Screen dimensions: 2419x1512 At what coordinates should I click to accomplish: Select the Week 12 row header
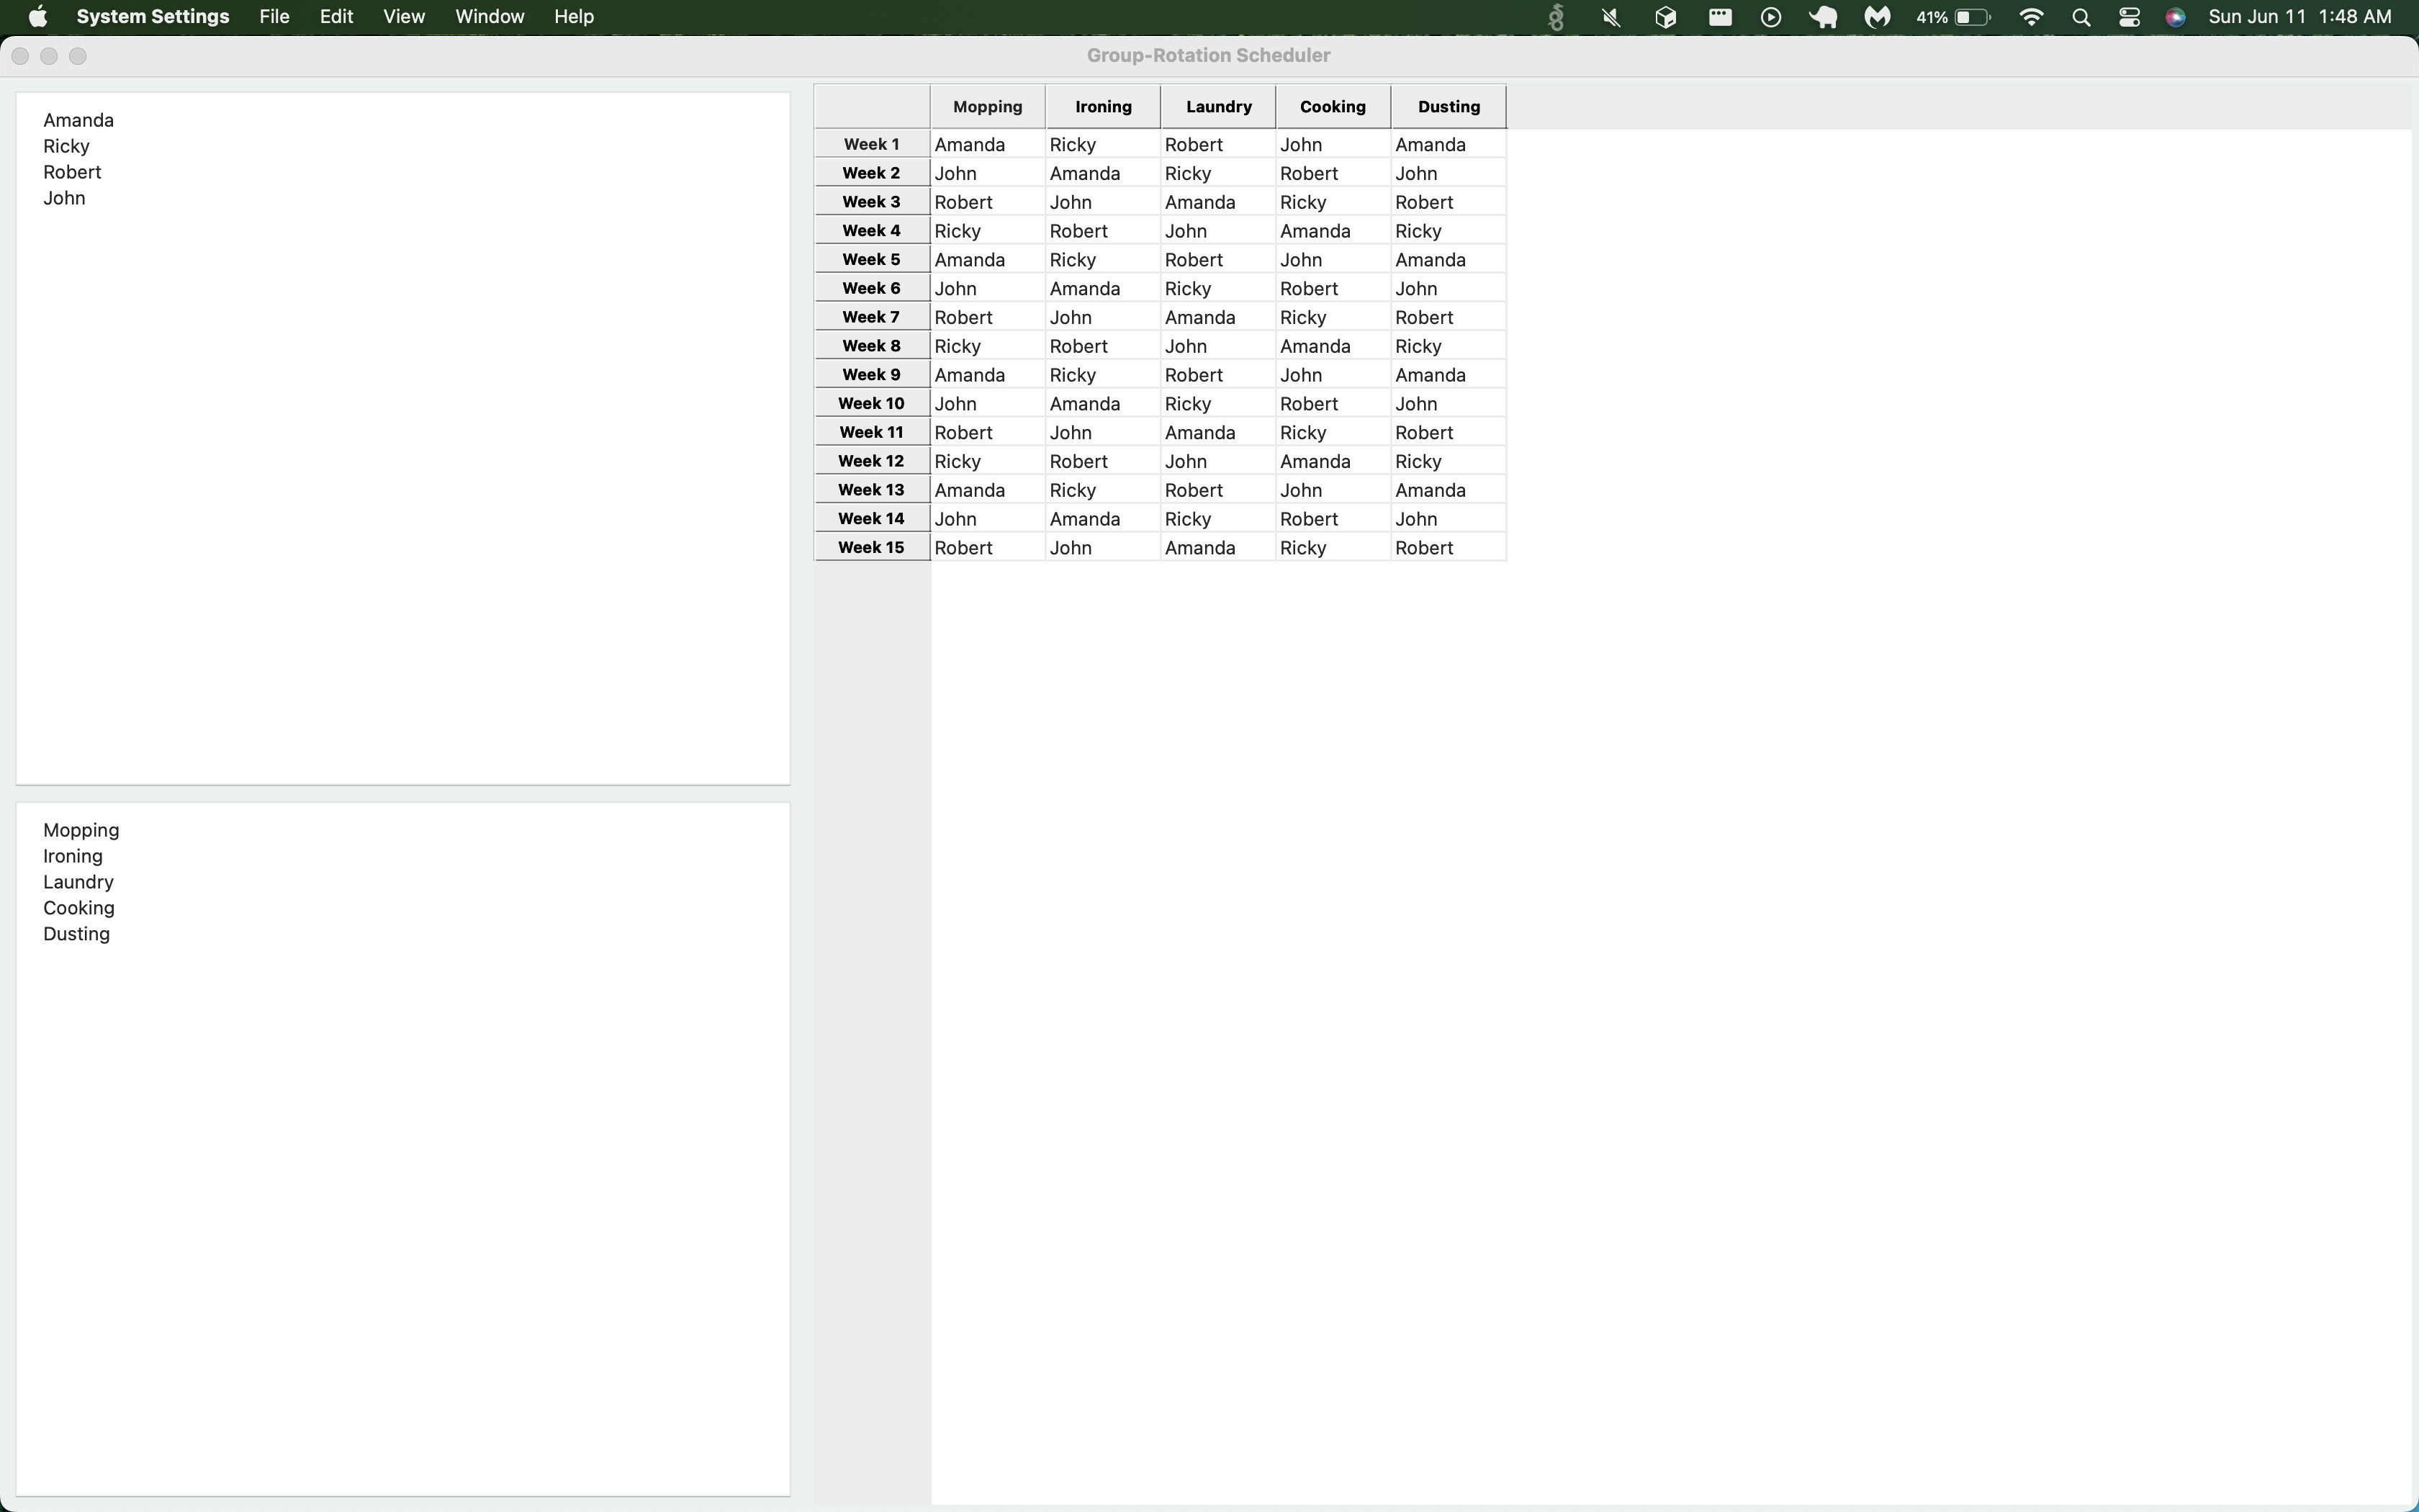(x=872, y=461)
